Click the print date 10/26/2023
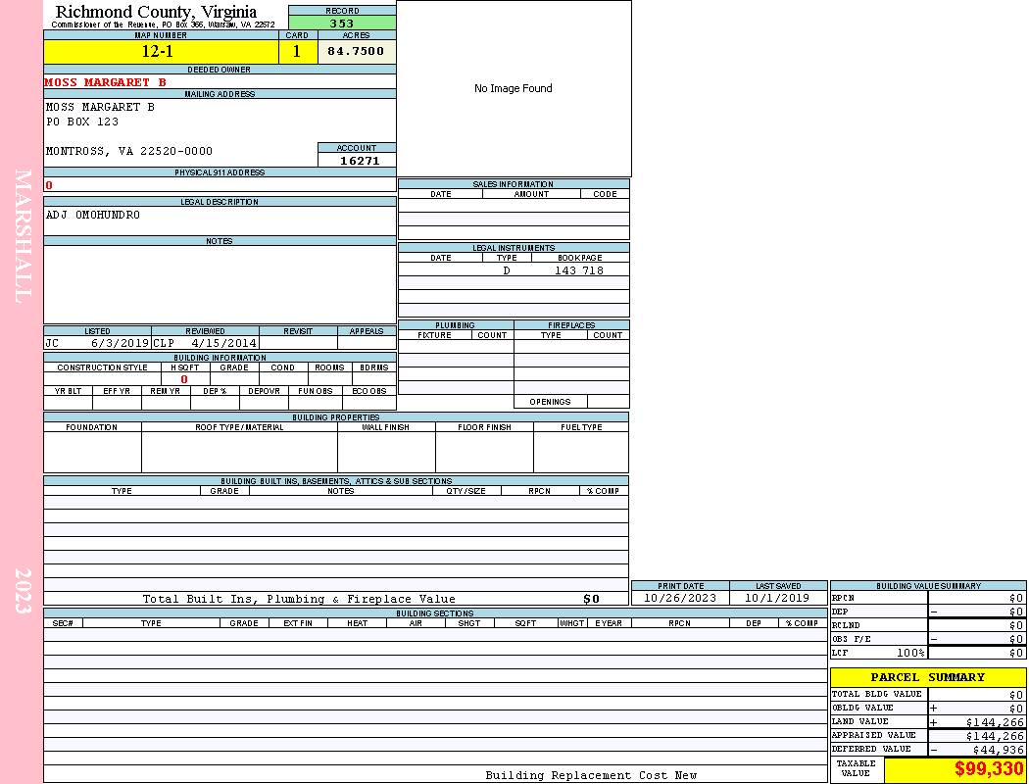1029x784 pixels. click(680, 598)
